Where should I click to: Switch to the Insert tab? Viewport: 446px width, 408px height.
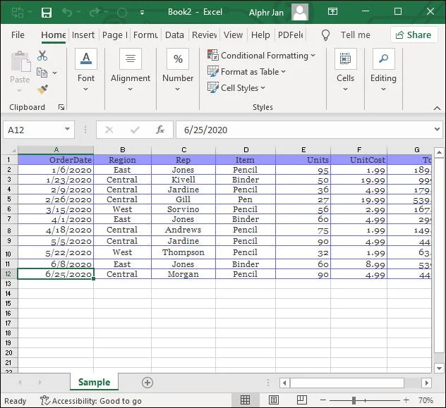coord(83,35)
